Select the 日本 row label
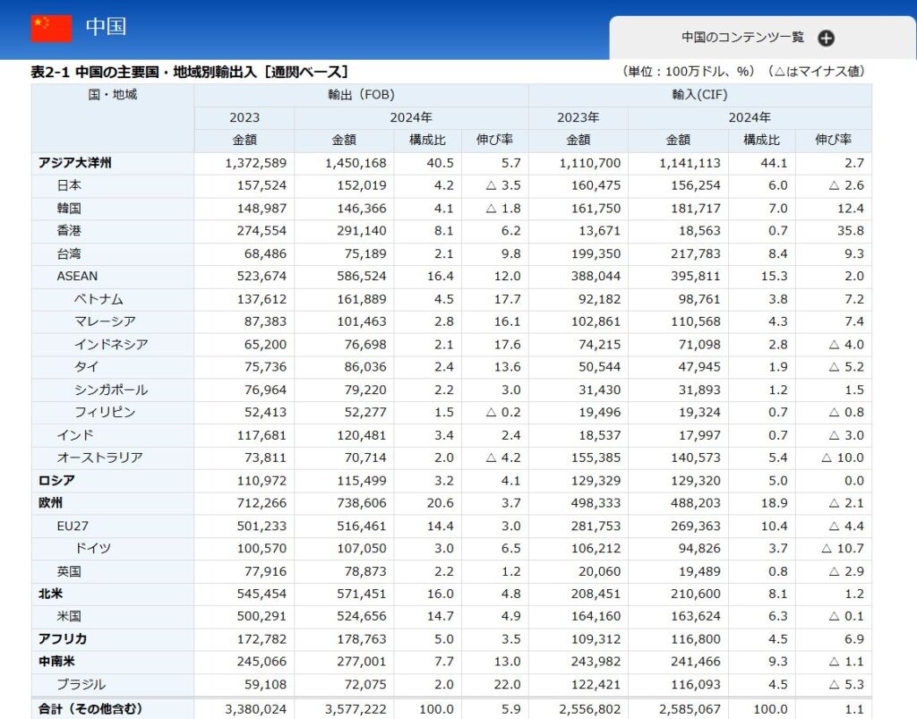Viewport: 917px width, 719px height. click(69, 185)
